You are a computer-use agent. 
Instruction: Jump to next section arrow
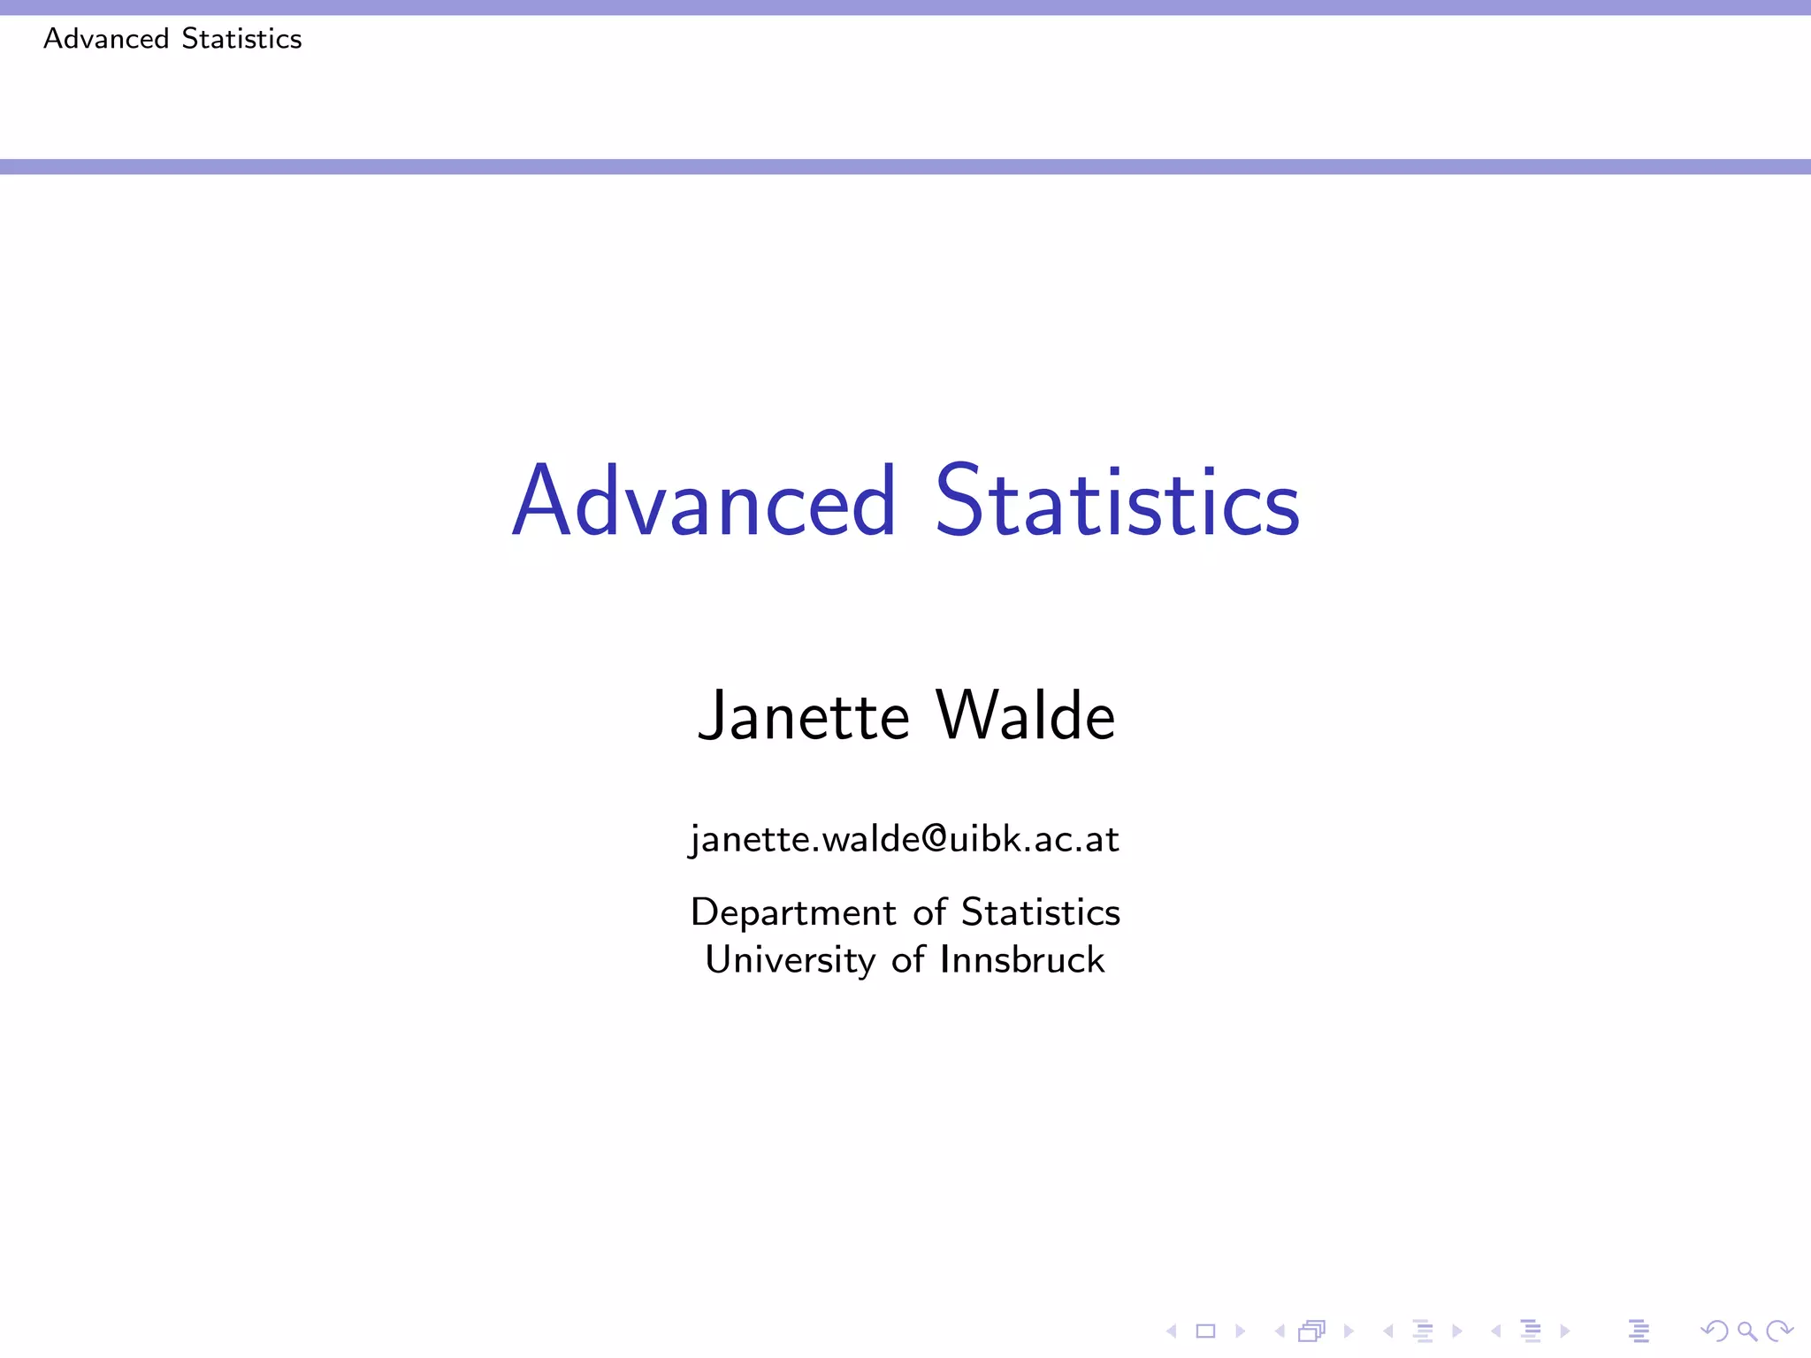[x=1565, y=1331]
